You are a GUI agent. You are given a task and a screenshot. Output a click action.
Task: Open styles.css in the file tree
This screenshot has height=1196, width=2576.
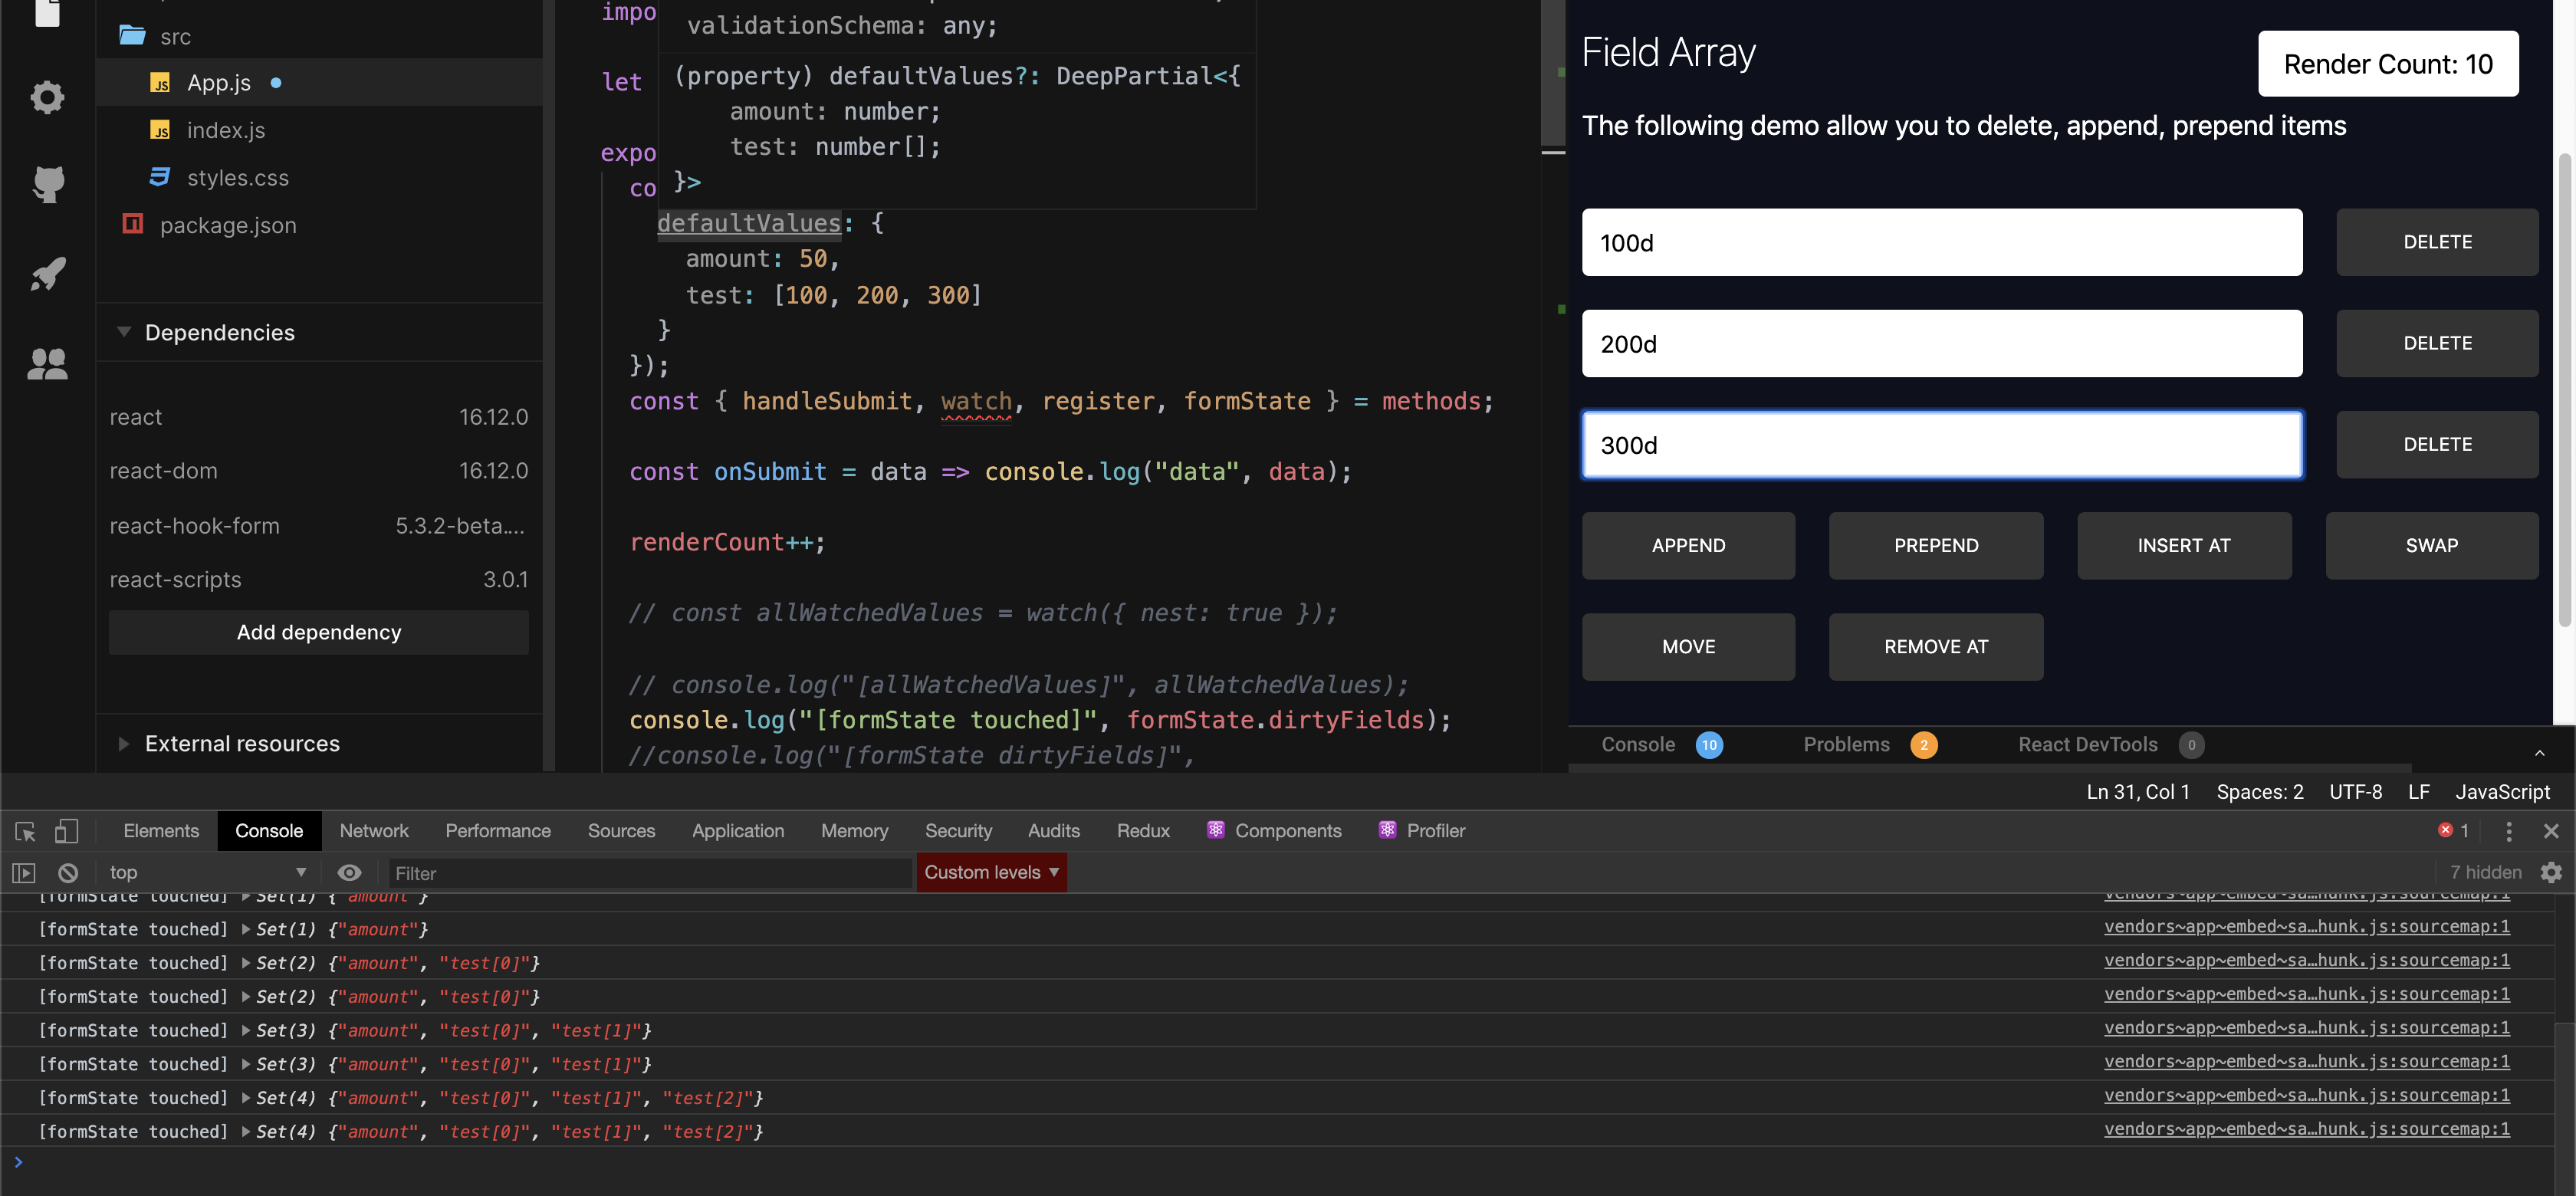coord(237,178)
